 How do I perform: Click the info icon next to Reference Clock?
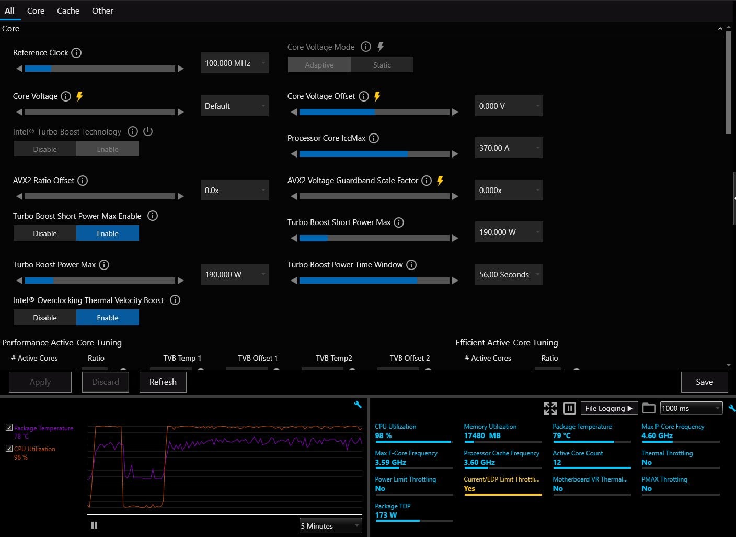coord(76,53)
